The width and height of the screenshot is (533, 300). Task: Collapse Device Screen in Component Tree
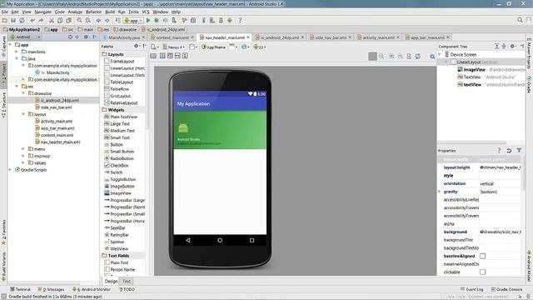click(440, 54)
